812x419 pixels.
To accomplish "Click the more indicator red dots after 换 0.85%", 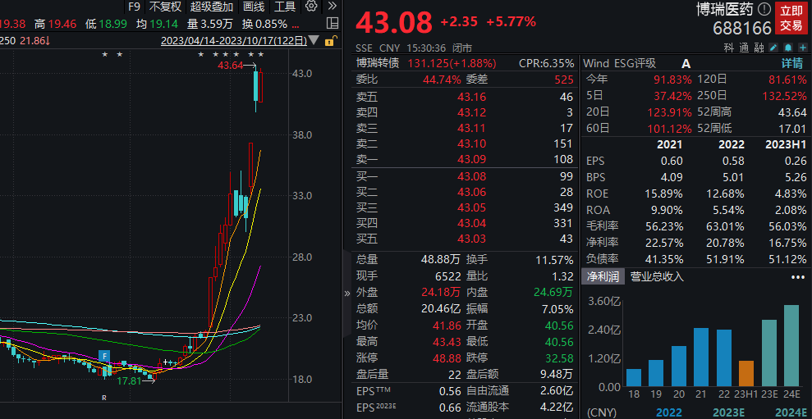I will pos(296,25).
